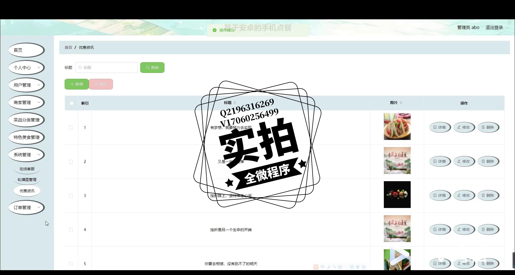Click the 操作成功 success notification
The image size is (515, 275).
(x=258, y=30)
